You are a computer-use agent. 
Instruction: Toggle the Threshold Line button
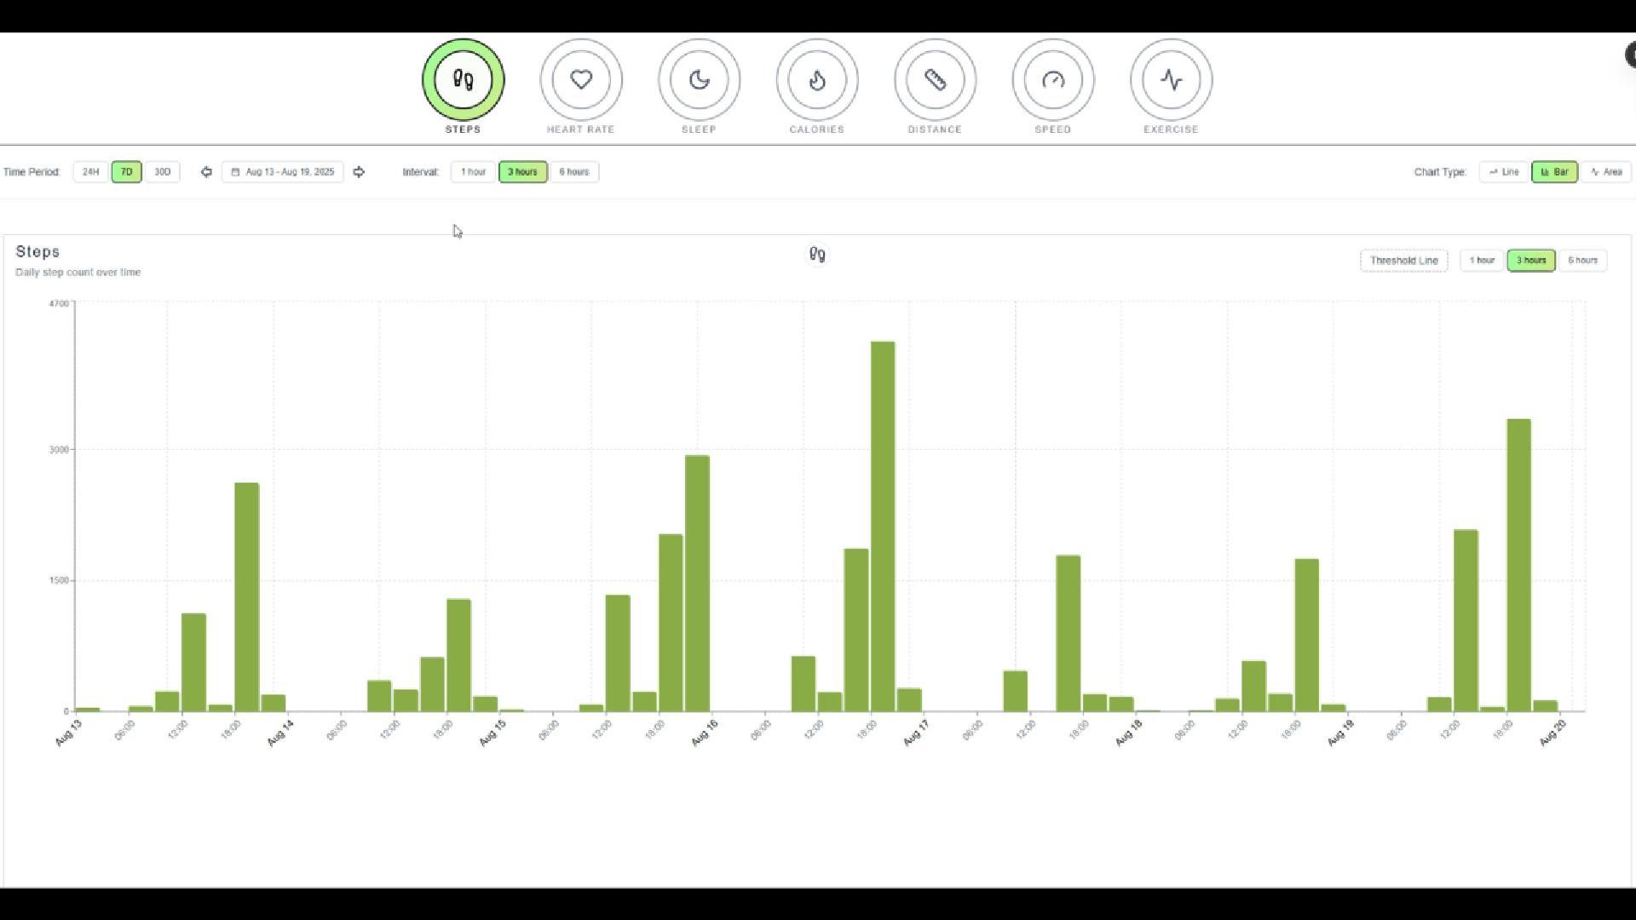[x=1403, y=261]
